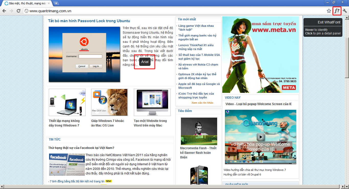Open the Chrome wrench menu

[x=345, y=11]
